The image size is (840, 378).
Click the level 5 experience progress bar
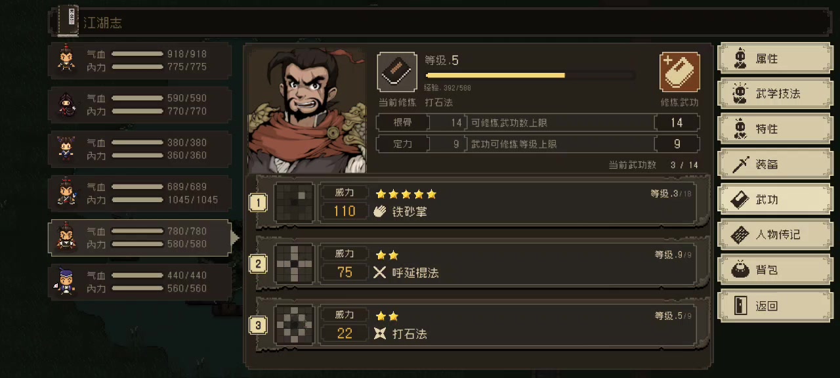point(530,75)
